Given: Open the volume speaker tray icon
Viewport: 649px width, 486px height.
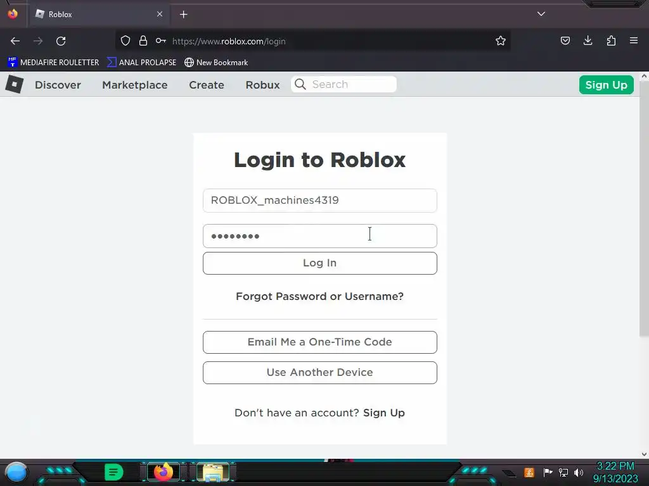Looking at the screenshot, I should point(579,472).
